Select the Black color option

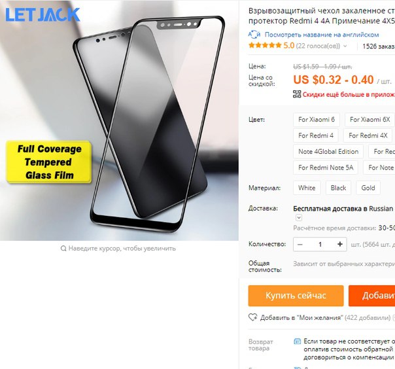[338, 188]
